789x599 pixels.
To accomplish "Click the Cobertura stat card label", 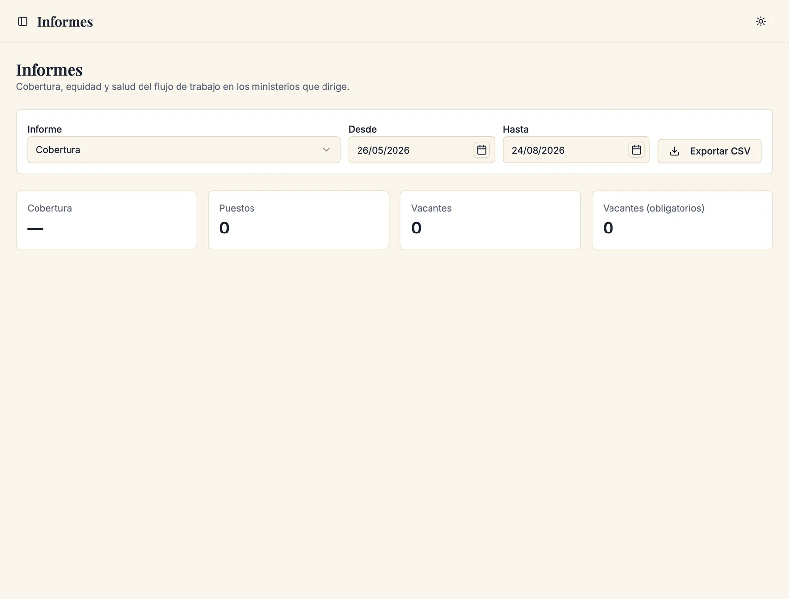I will point(49,208).
